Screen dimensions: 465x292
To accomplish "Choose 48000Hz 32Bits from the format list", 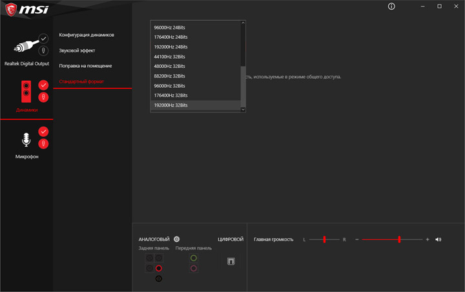I will pyautogui.click(x=196, y=66).
